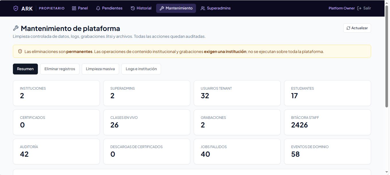390x175 pixels.
Task: Open the Superadmins section
Action: (216, 8)
